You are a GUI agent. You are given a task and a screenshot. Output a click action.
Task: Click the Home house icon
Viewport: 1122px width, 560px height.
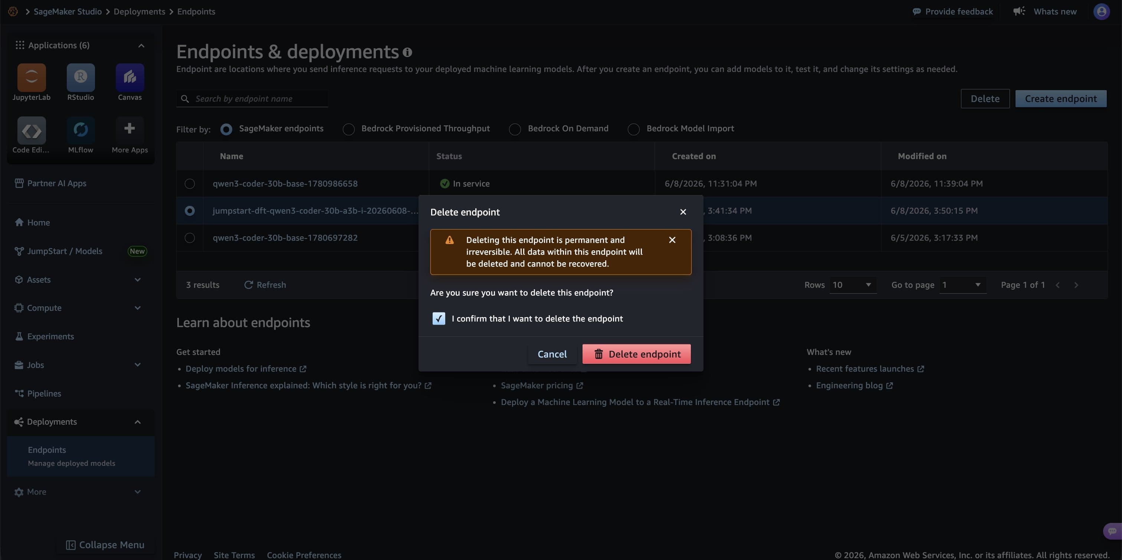(19, 223)
